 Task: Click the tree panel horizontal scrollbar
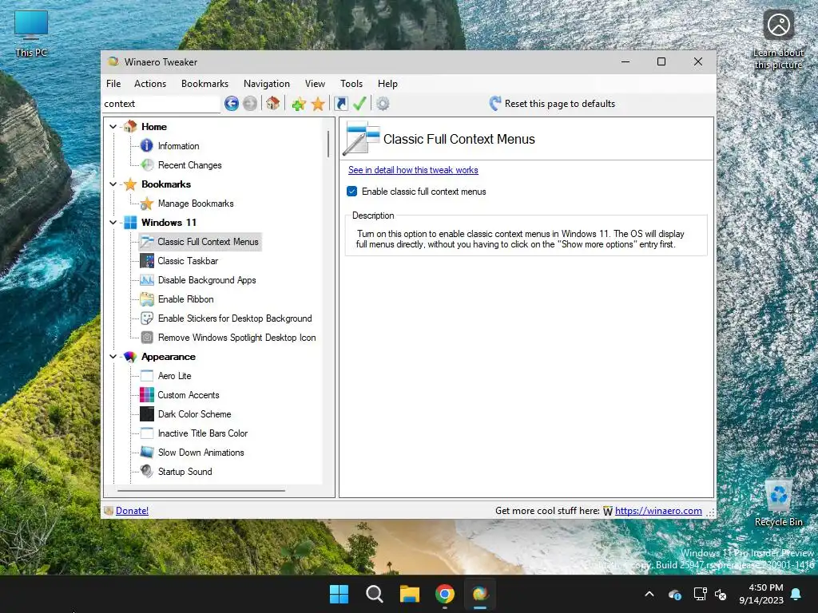(201, 491)
